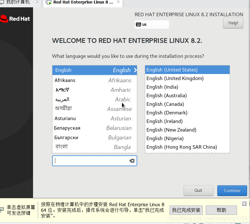Choose English (United Kingdom) locale

tap(187, 78)
